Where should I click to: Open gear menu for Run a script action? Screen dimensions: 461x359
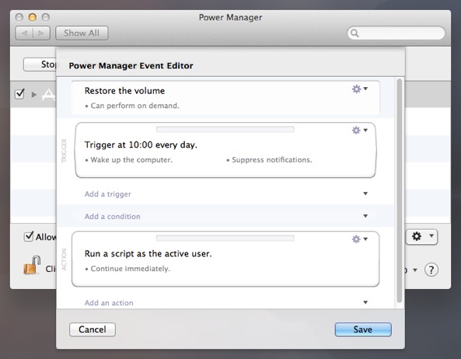pos(360,239)
